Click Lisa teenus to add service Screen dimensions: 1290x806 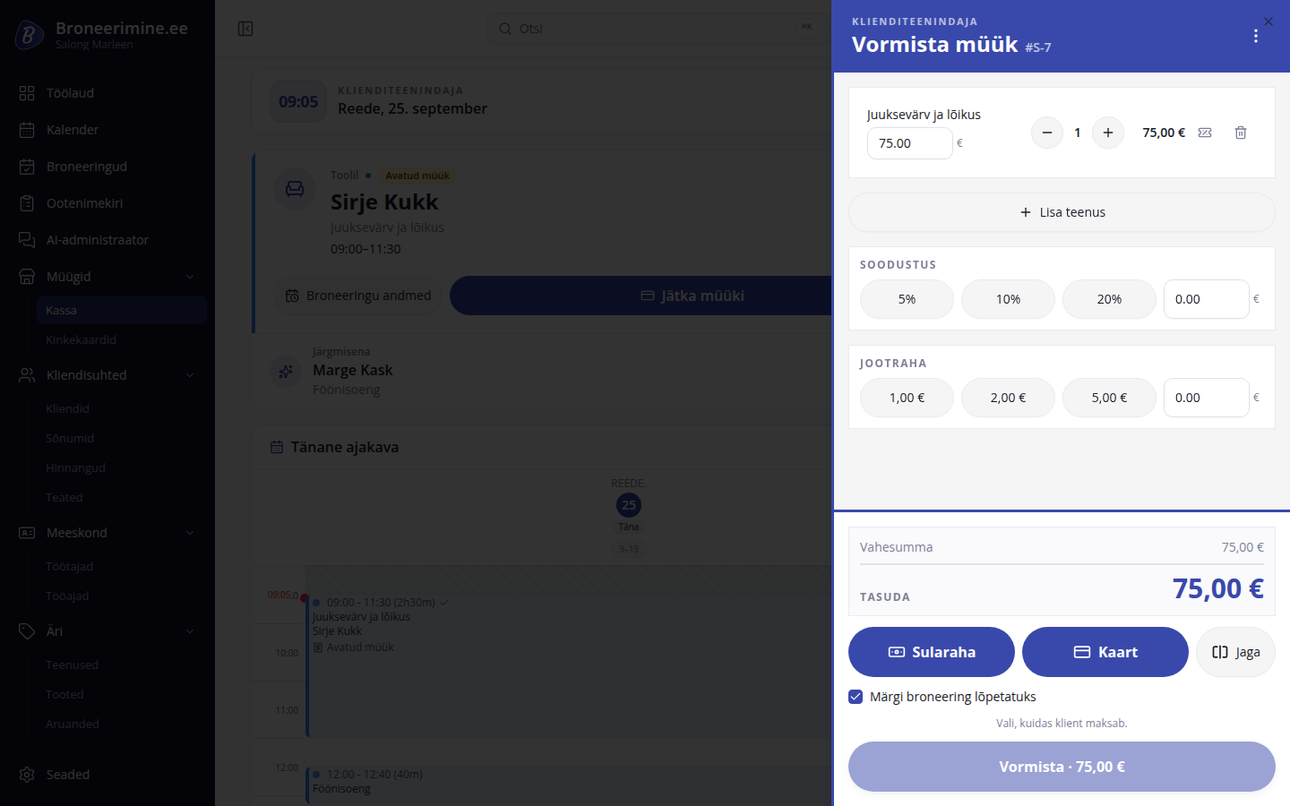pyautogui.click(x=1062, y=212)
